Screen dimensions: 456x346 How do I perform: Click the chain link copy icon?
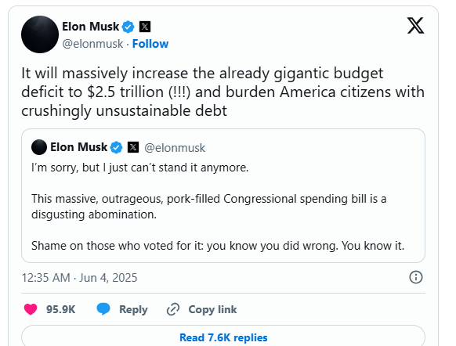coord(173,309)
